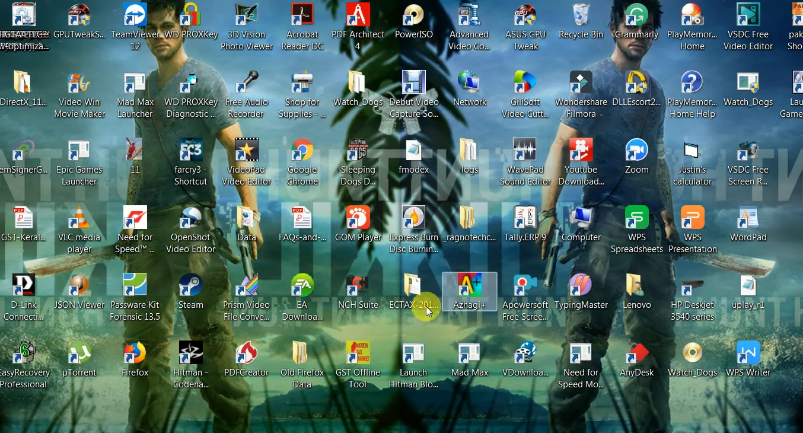The width and height of the screenshot is (803, 433).
Task: Select the Lenovo folder icon
Action: coord(637,285)
